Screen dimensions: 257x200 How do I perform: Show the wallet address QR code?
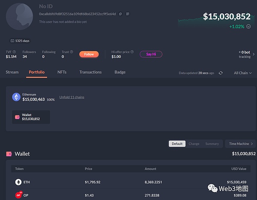127,14
